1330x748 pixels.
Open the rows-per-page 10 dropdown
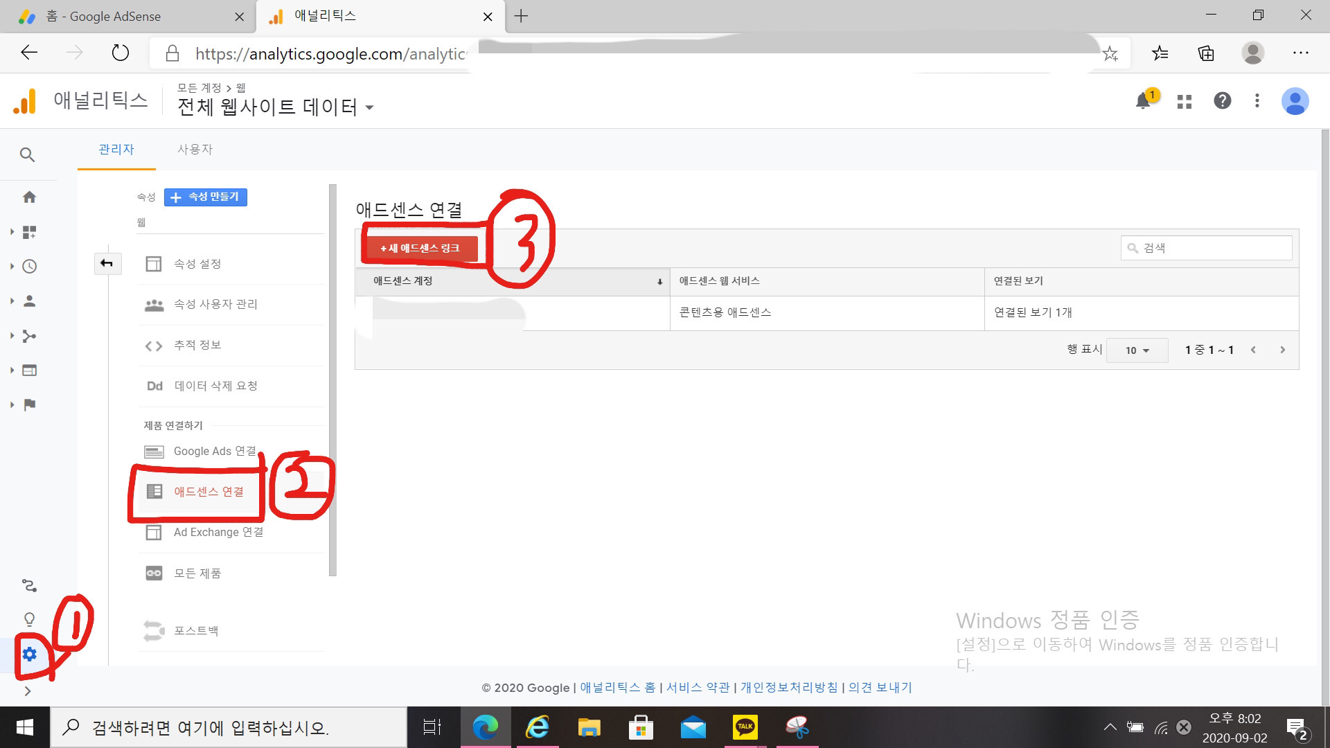pos(1137,350)
